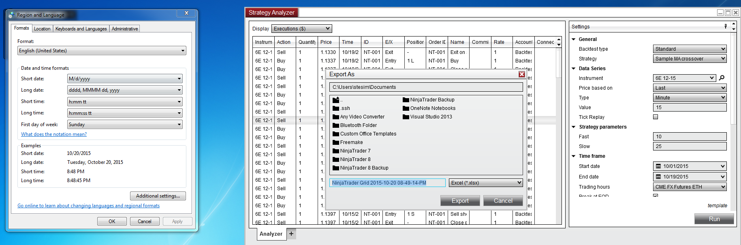Pin the Settings panel with pushpin icon
The width and height of the screenshot is (741, 245).
click(x=726, y=26)
